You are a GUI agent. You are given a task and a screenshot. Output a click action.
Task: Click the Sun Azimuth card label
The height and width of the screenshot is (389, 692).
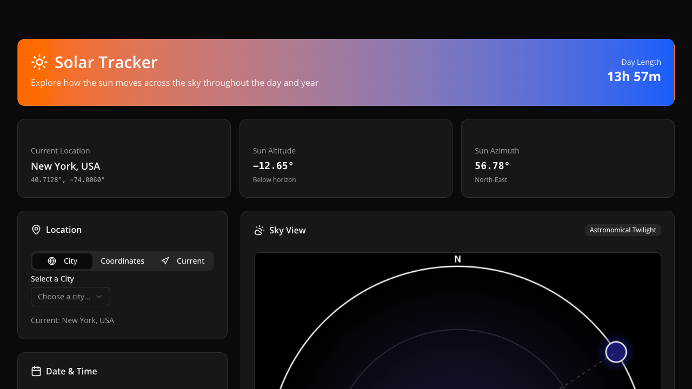(x=497, y=151)
